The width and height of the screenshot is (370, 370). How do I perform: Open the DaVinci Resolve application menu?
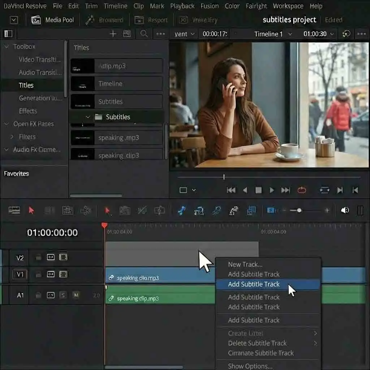tap(25, 6)
